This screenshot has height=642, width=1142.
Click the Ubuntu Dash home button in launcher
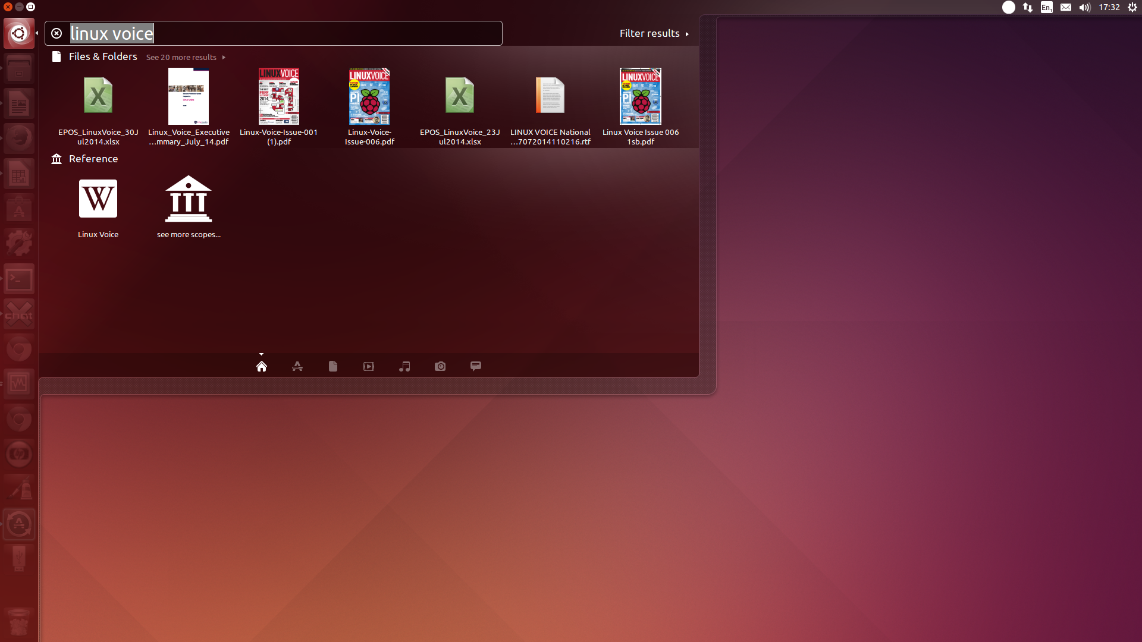click(x=19, y=33)
